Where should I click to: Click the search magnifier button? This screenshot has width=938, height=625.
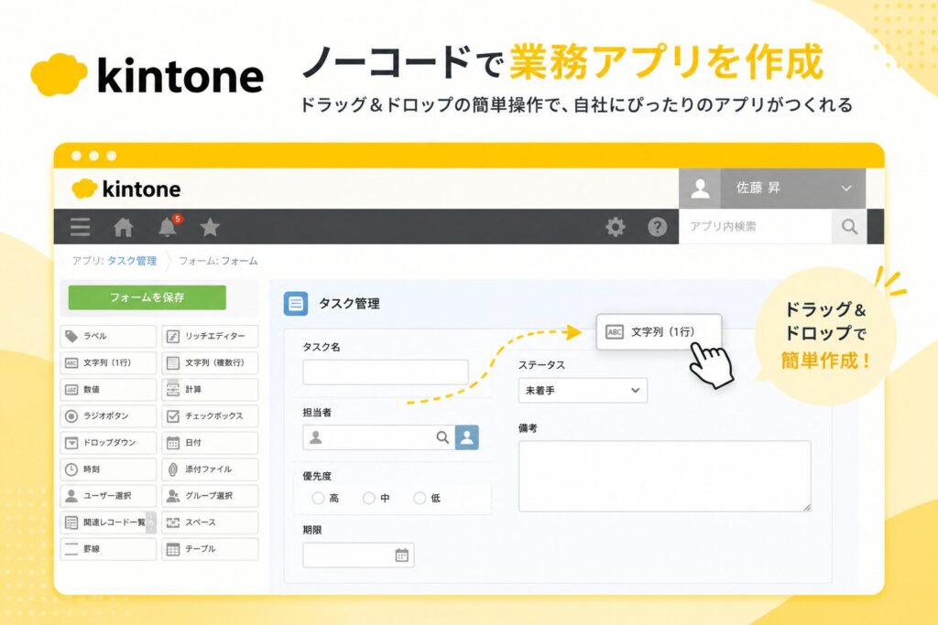click(x=849, y=226)
